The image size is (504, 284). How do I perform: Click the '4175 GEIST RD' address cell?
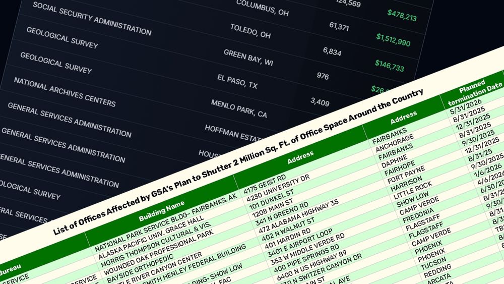pos(265,184)
